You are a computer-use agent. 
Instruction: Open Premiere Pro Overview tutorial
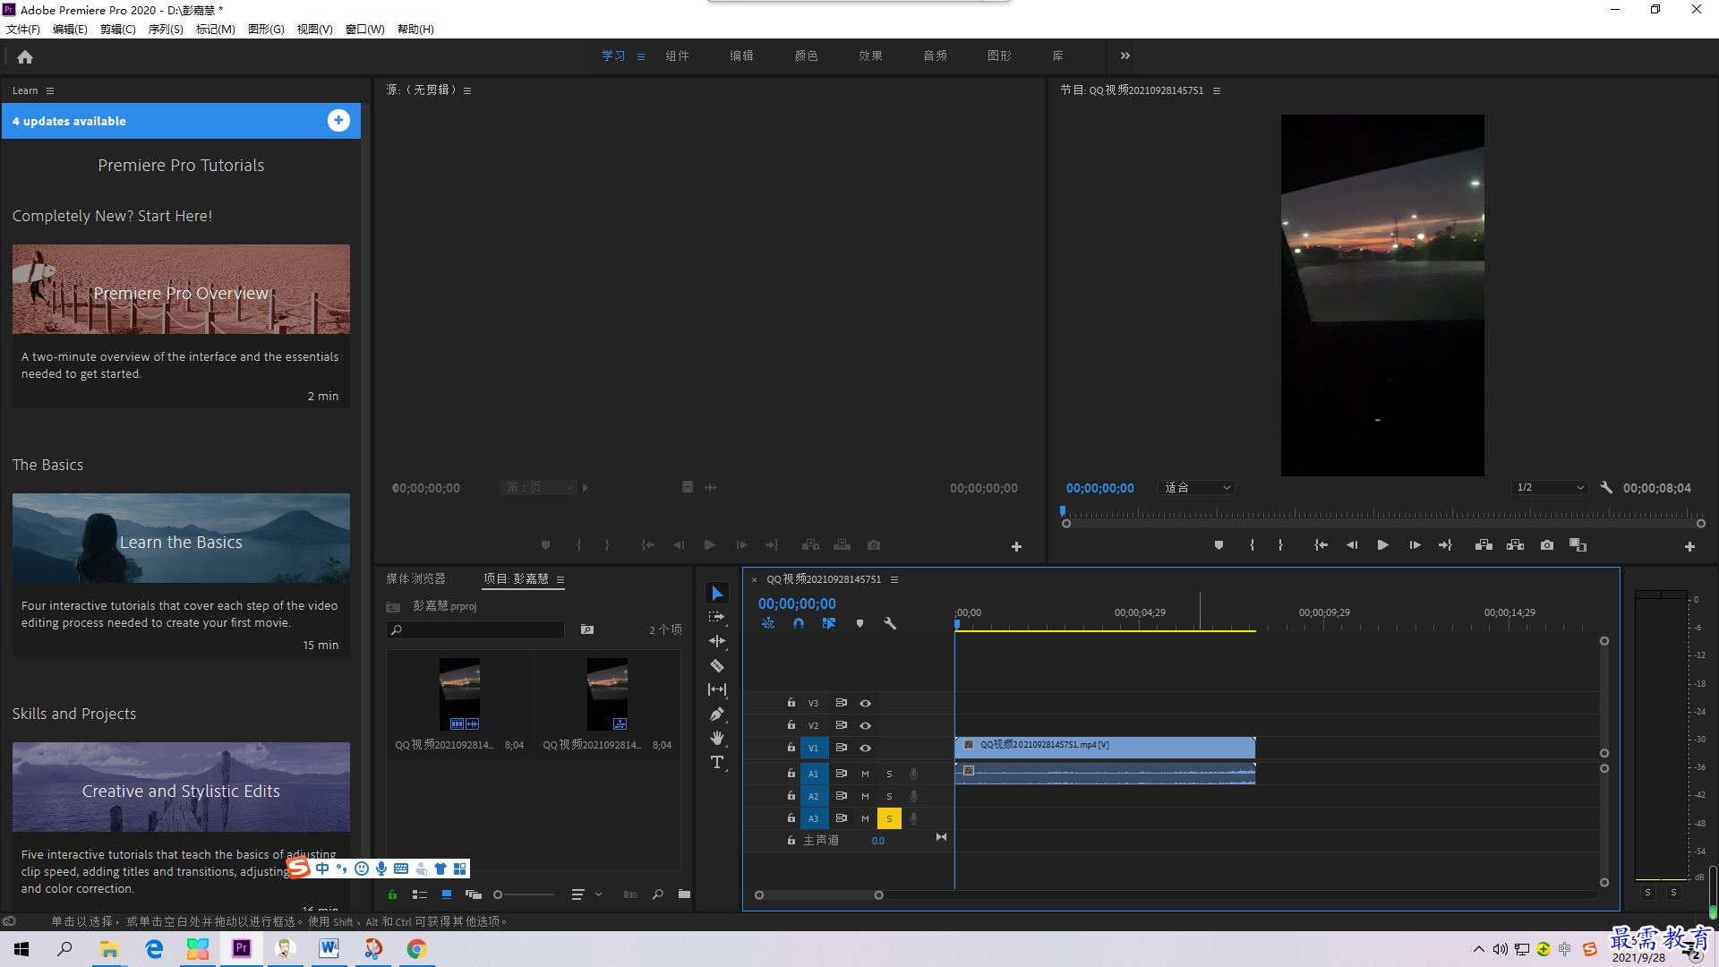(x=181, y=289)
